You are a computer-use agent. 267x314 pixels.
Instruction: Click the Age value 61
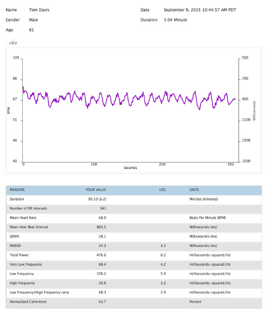(31, 30)
